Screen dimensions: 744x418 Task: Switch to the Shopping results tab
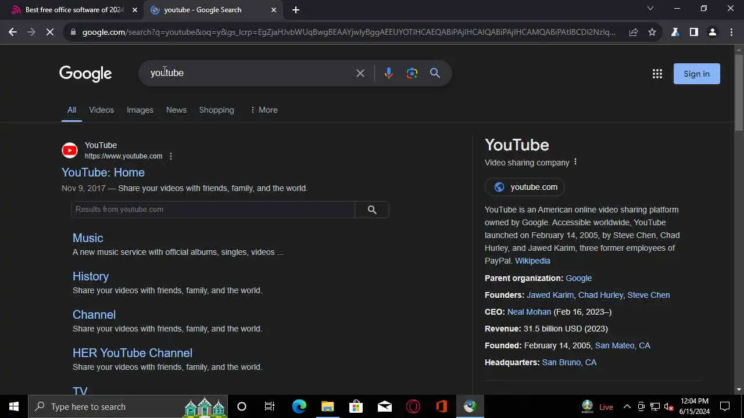pyautogui.click(x=217, y=110)
